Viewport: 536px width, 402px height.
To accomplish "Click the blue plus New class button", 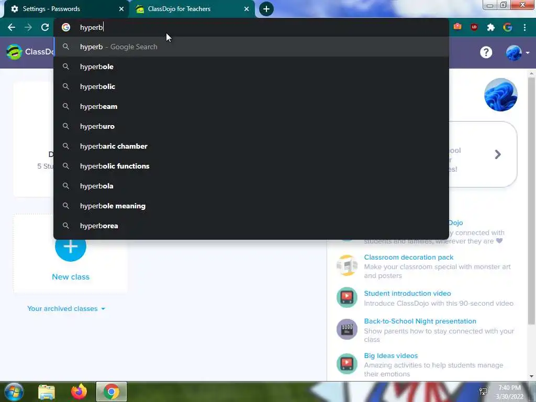I will pos(71,247).
